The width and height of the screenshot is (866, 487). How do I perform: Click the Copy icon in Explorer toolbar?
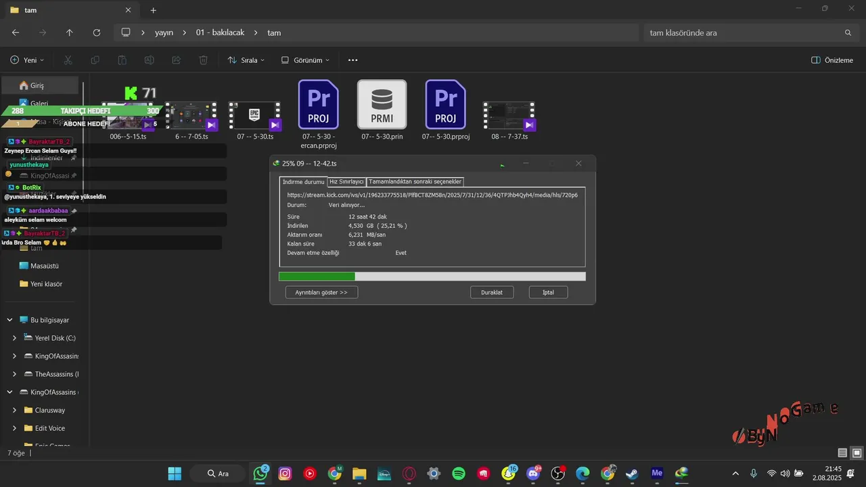95,60
